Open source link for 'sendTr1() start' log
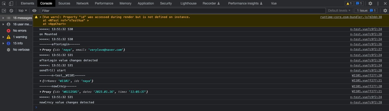 tap(366, 71)
